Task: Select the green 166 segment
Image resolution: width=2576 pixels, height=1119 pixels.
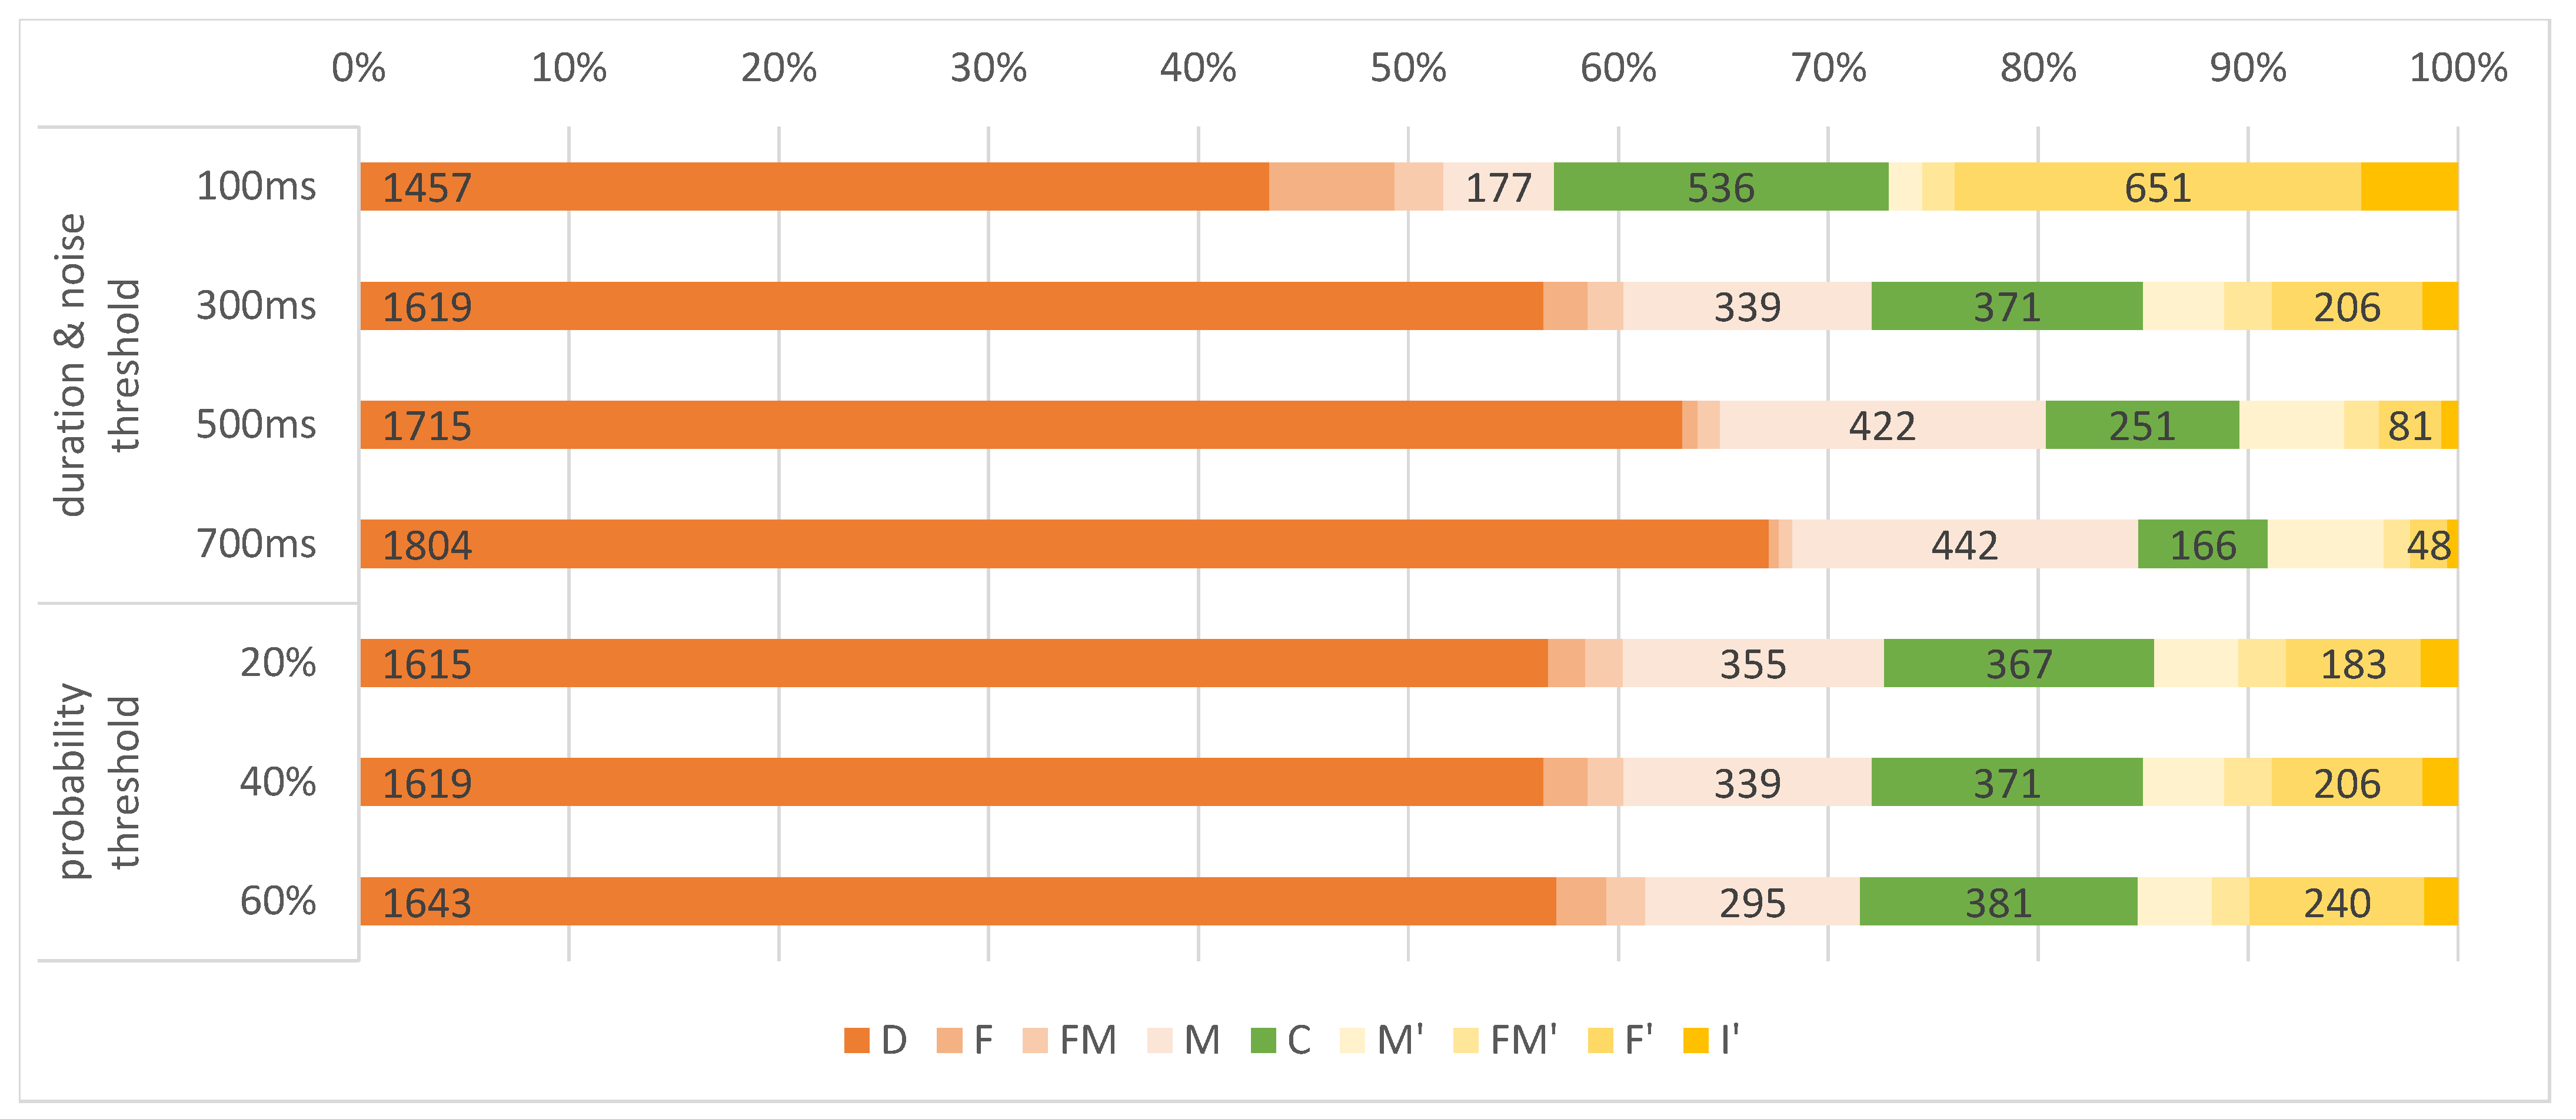Action: [2202, 545]
